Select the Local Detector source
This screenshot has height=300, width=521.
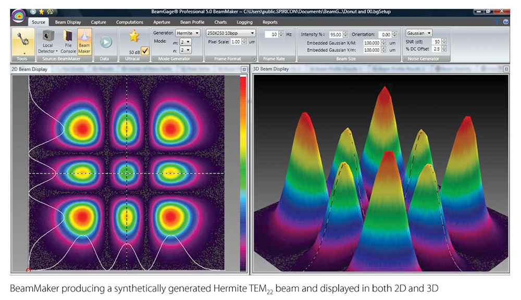point(48,41)
